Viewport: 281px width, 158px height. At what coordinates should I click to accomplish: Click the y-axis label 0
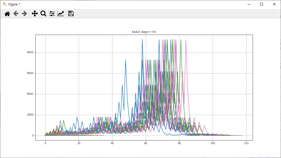pos(33,136)
